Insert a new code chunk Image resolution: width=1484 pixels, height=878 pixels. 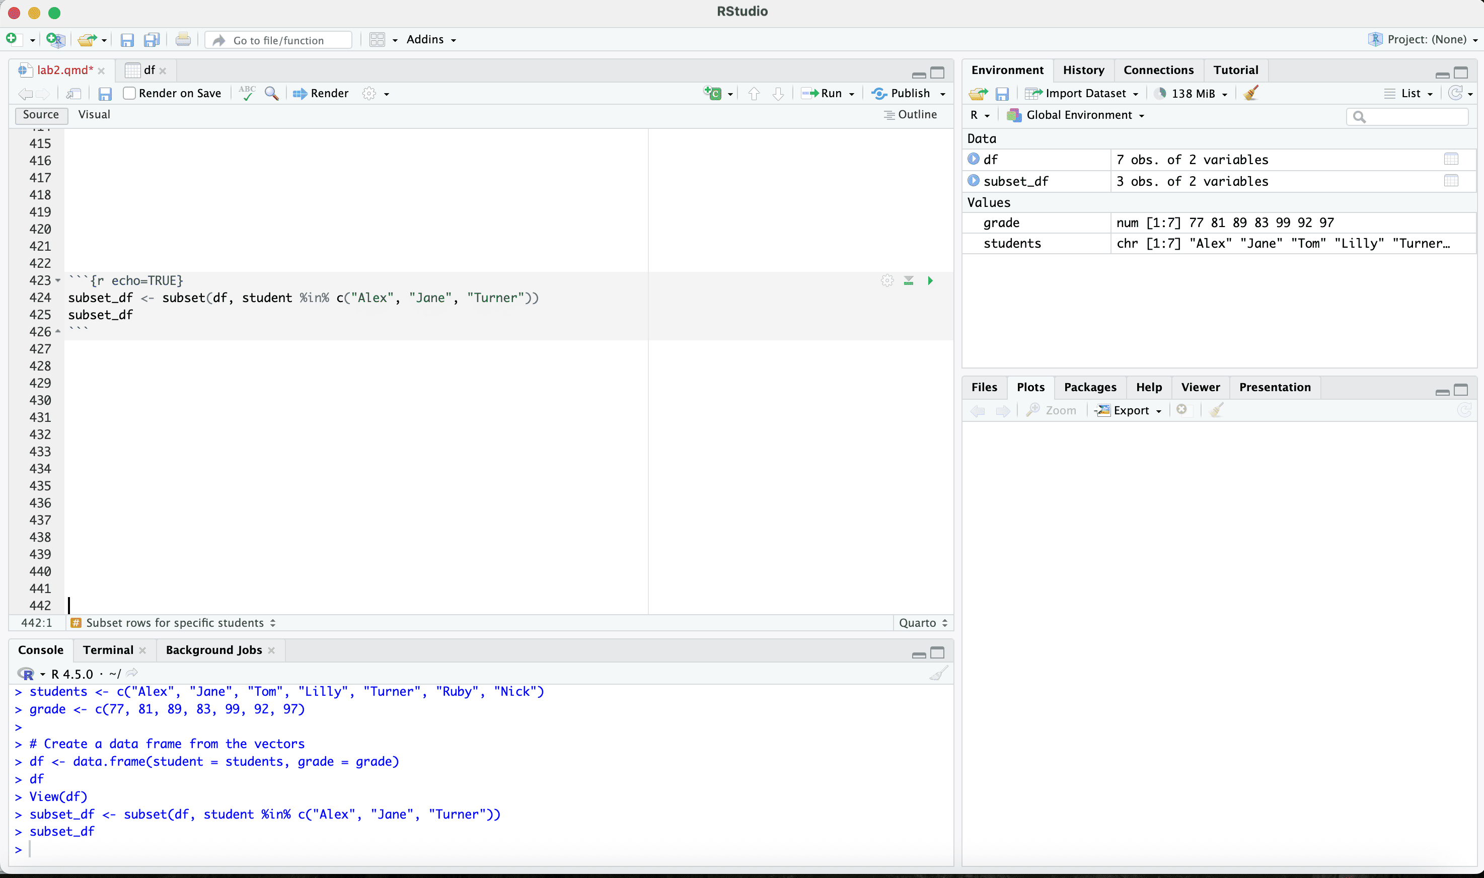click(x=713, y=93)
